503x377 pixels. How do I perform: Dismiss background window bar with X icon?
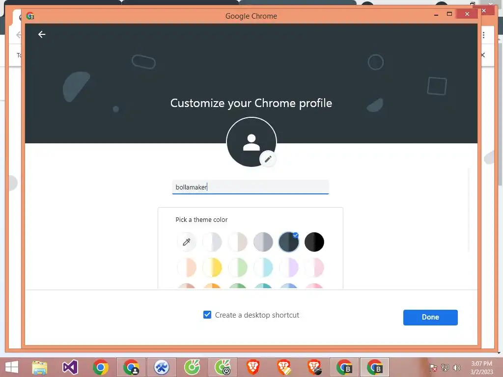coord(483,55)
